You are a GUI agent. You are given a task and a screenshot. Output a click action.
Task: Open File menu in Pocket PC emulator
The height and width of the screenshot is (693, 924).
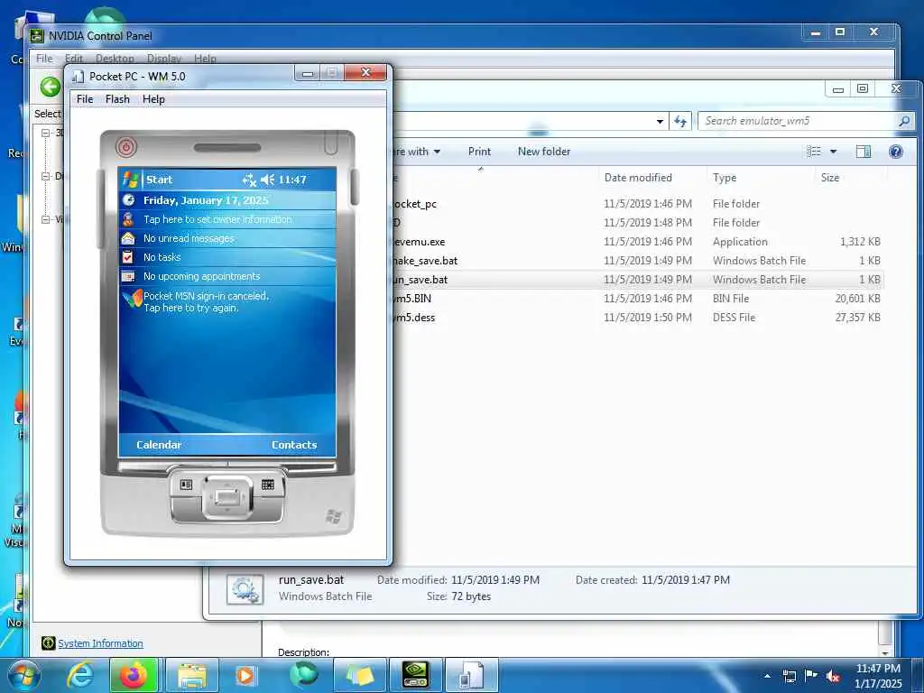tap(85, 99)
